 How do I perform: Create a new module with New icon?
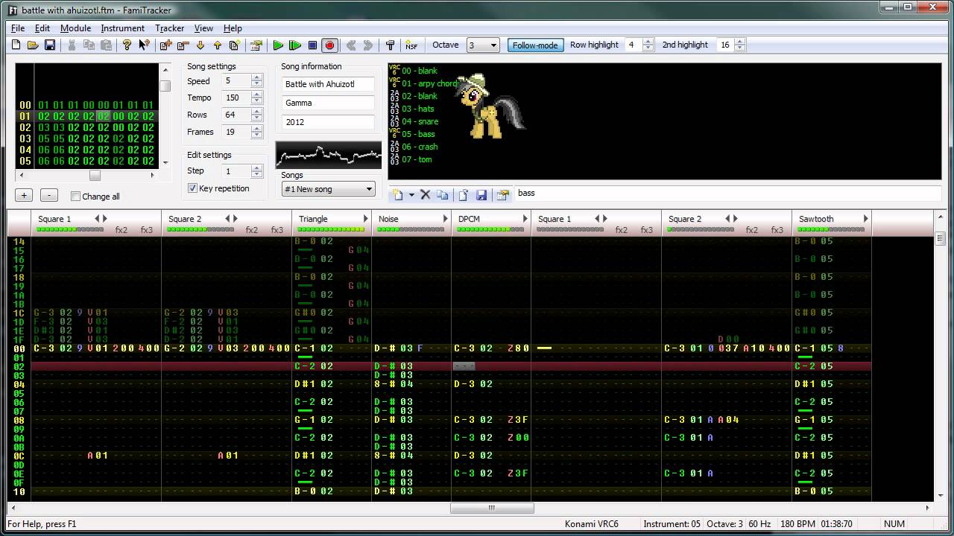16,45
